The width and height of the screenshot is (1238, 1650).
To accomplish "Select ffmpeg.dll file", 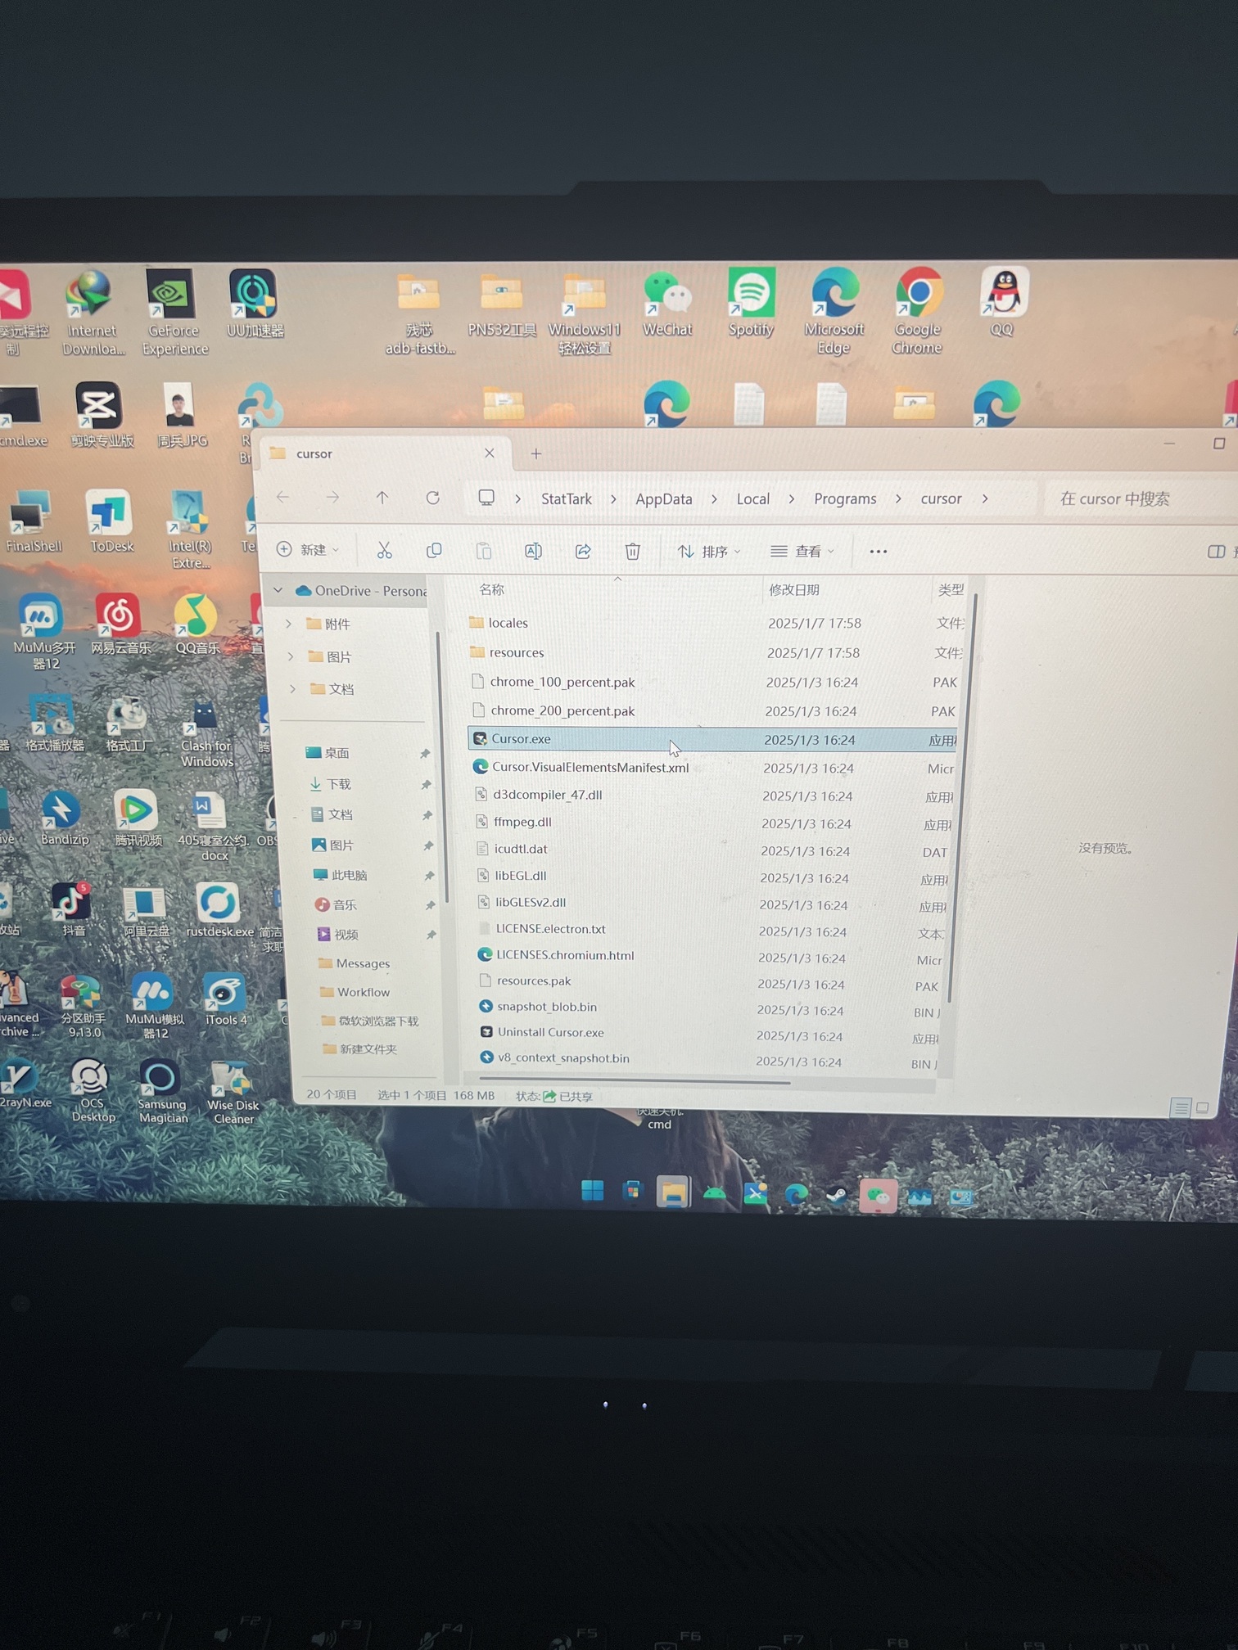I will pos(522,822).
